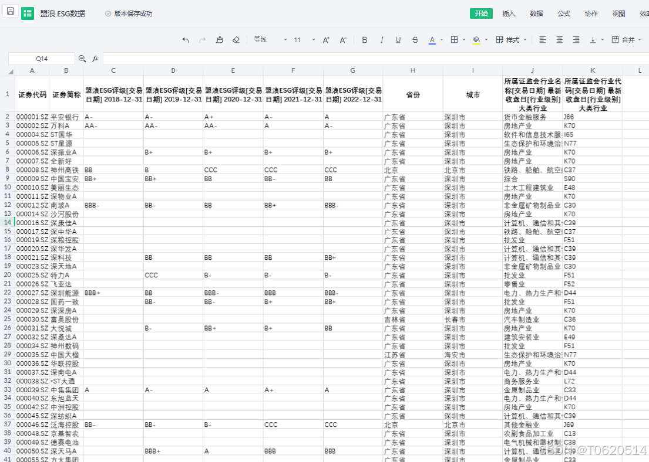Click the 海安市 city cell
This screenshot has width=649, height=462.
pyautogui.click(x=473, y=355)
